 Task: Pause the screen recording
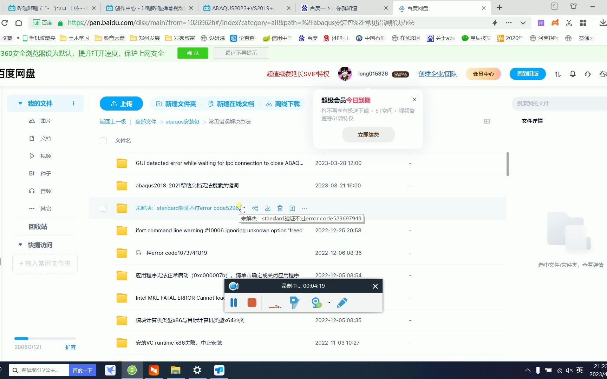click(234, 302)
